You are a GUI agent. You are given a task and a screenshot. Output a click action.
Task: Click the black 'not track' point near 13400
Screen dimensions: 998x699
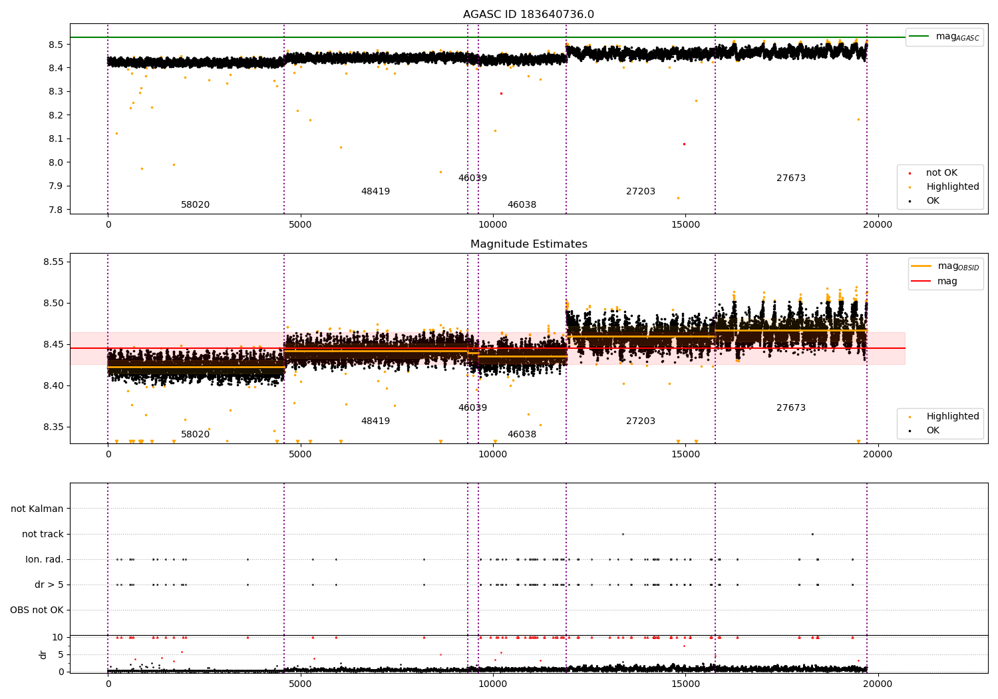click(623, 534)
